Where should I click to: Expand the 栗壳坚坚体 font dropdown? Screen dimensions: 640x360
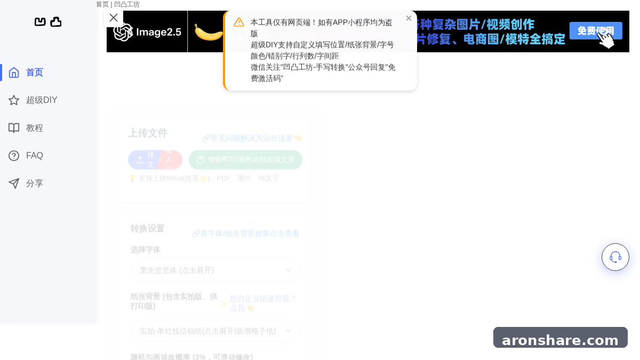tap(215, 270)
